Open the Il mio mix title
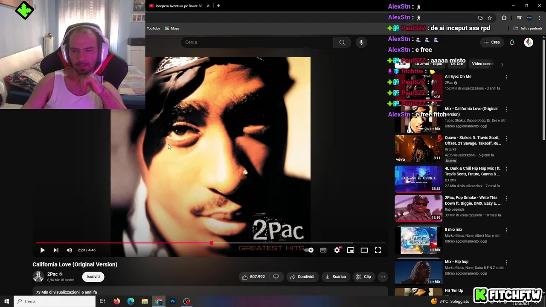The width and height of the screenshot is (546, 307). click(453, 229)
